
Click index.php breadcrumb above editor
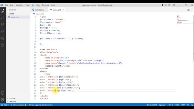pyautogui.click(x=40, y=14)
